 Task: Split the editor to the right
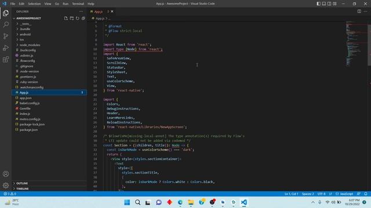coord(359,12)
